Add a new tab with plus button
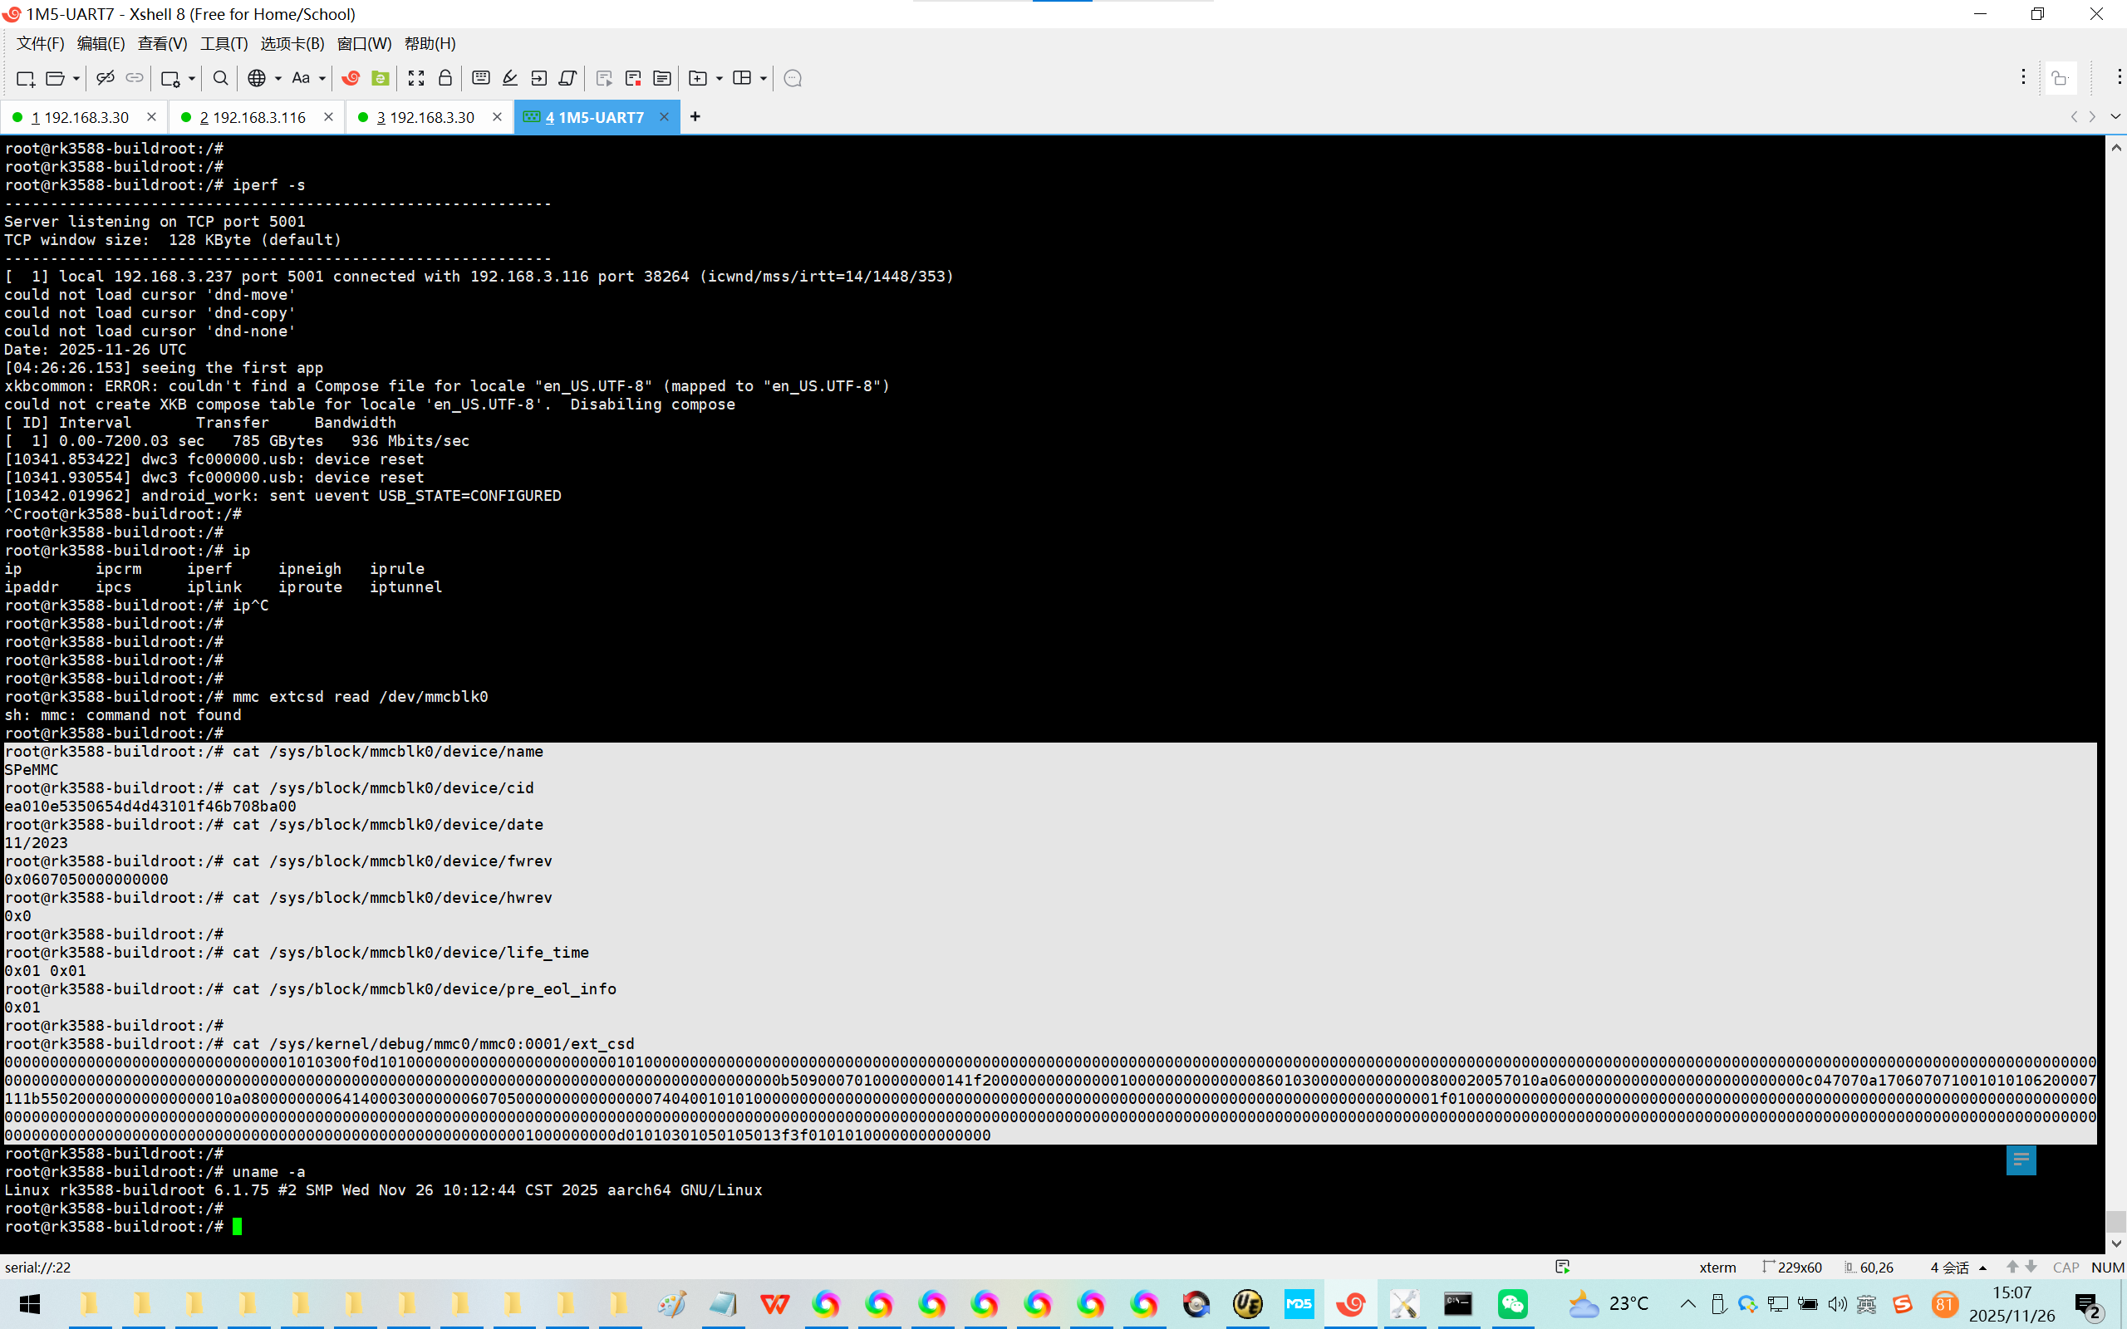The height and width of the screenshot is (1329, 2127). (695, 117)
